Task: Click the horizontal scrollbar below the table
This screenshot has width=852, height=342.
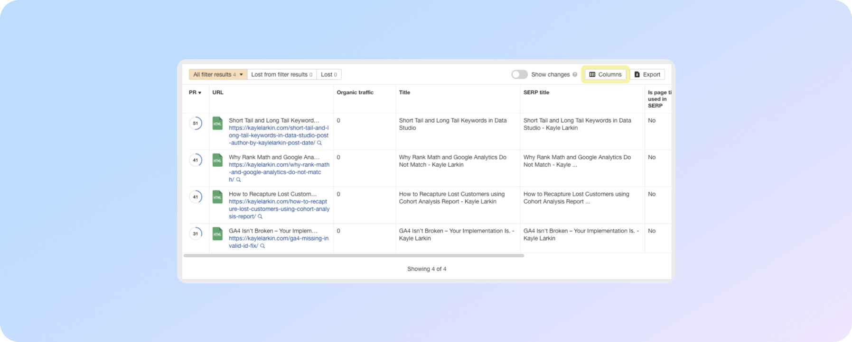Action: [x=354, y=256]
